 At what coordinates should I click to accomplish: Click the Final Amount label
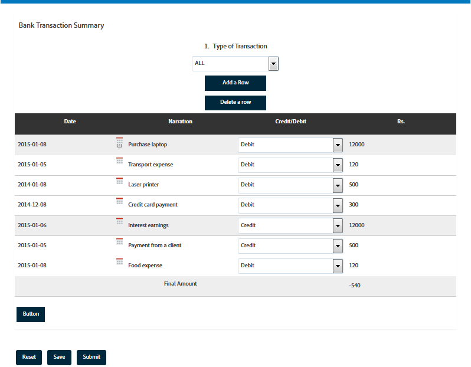(180, 284)
